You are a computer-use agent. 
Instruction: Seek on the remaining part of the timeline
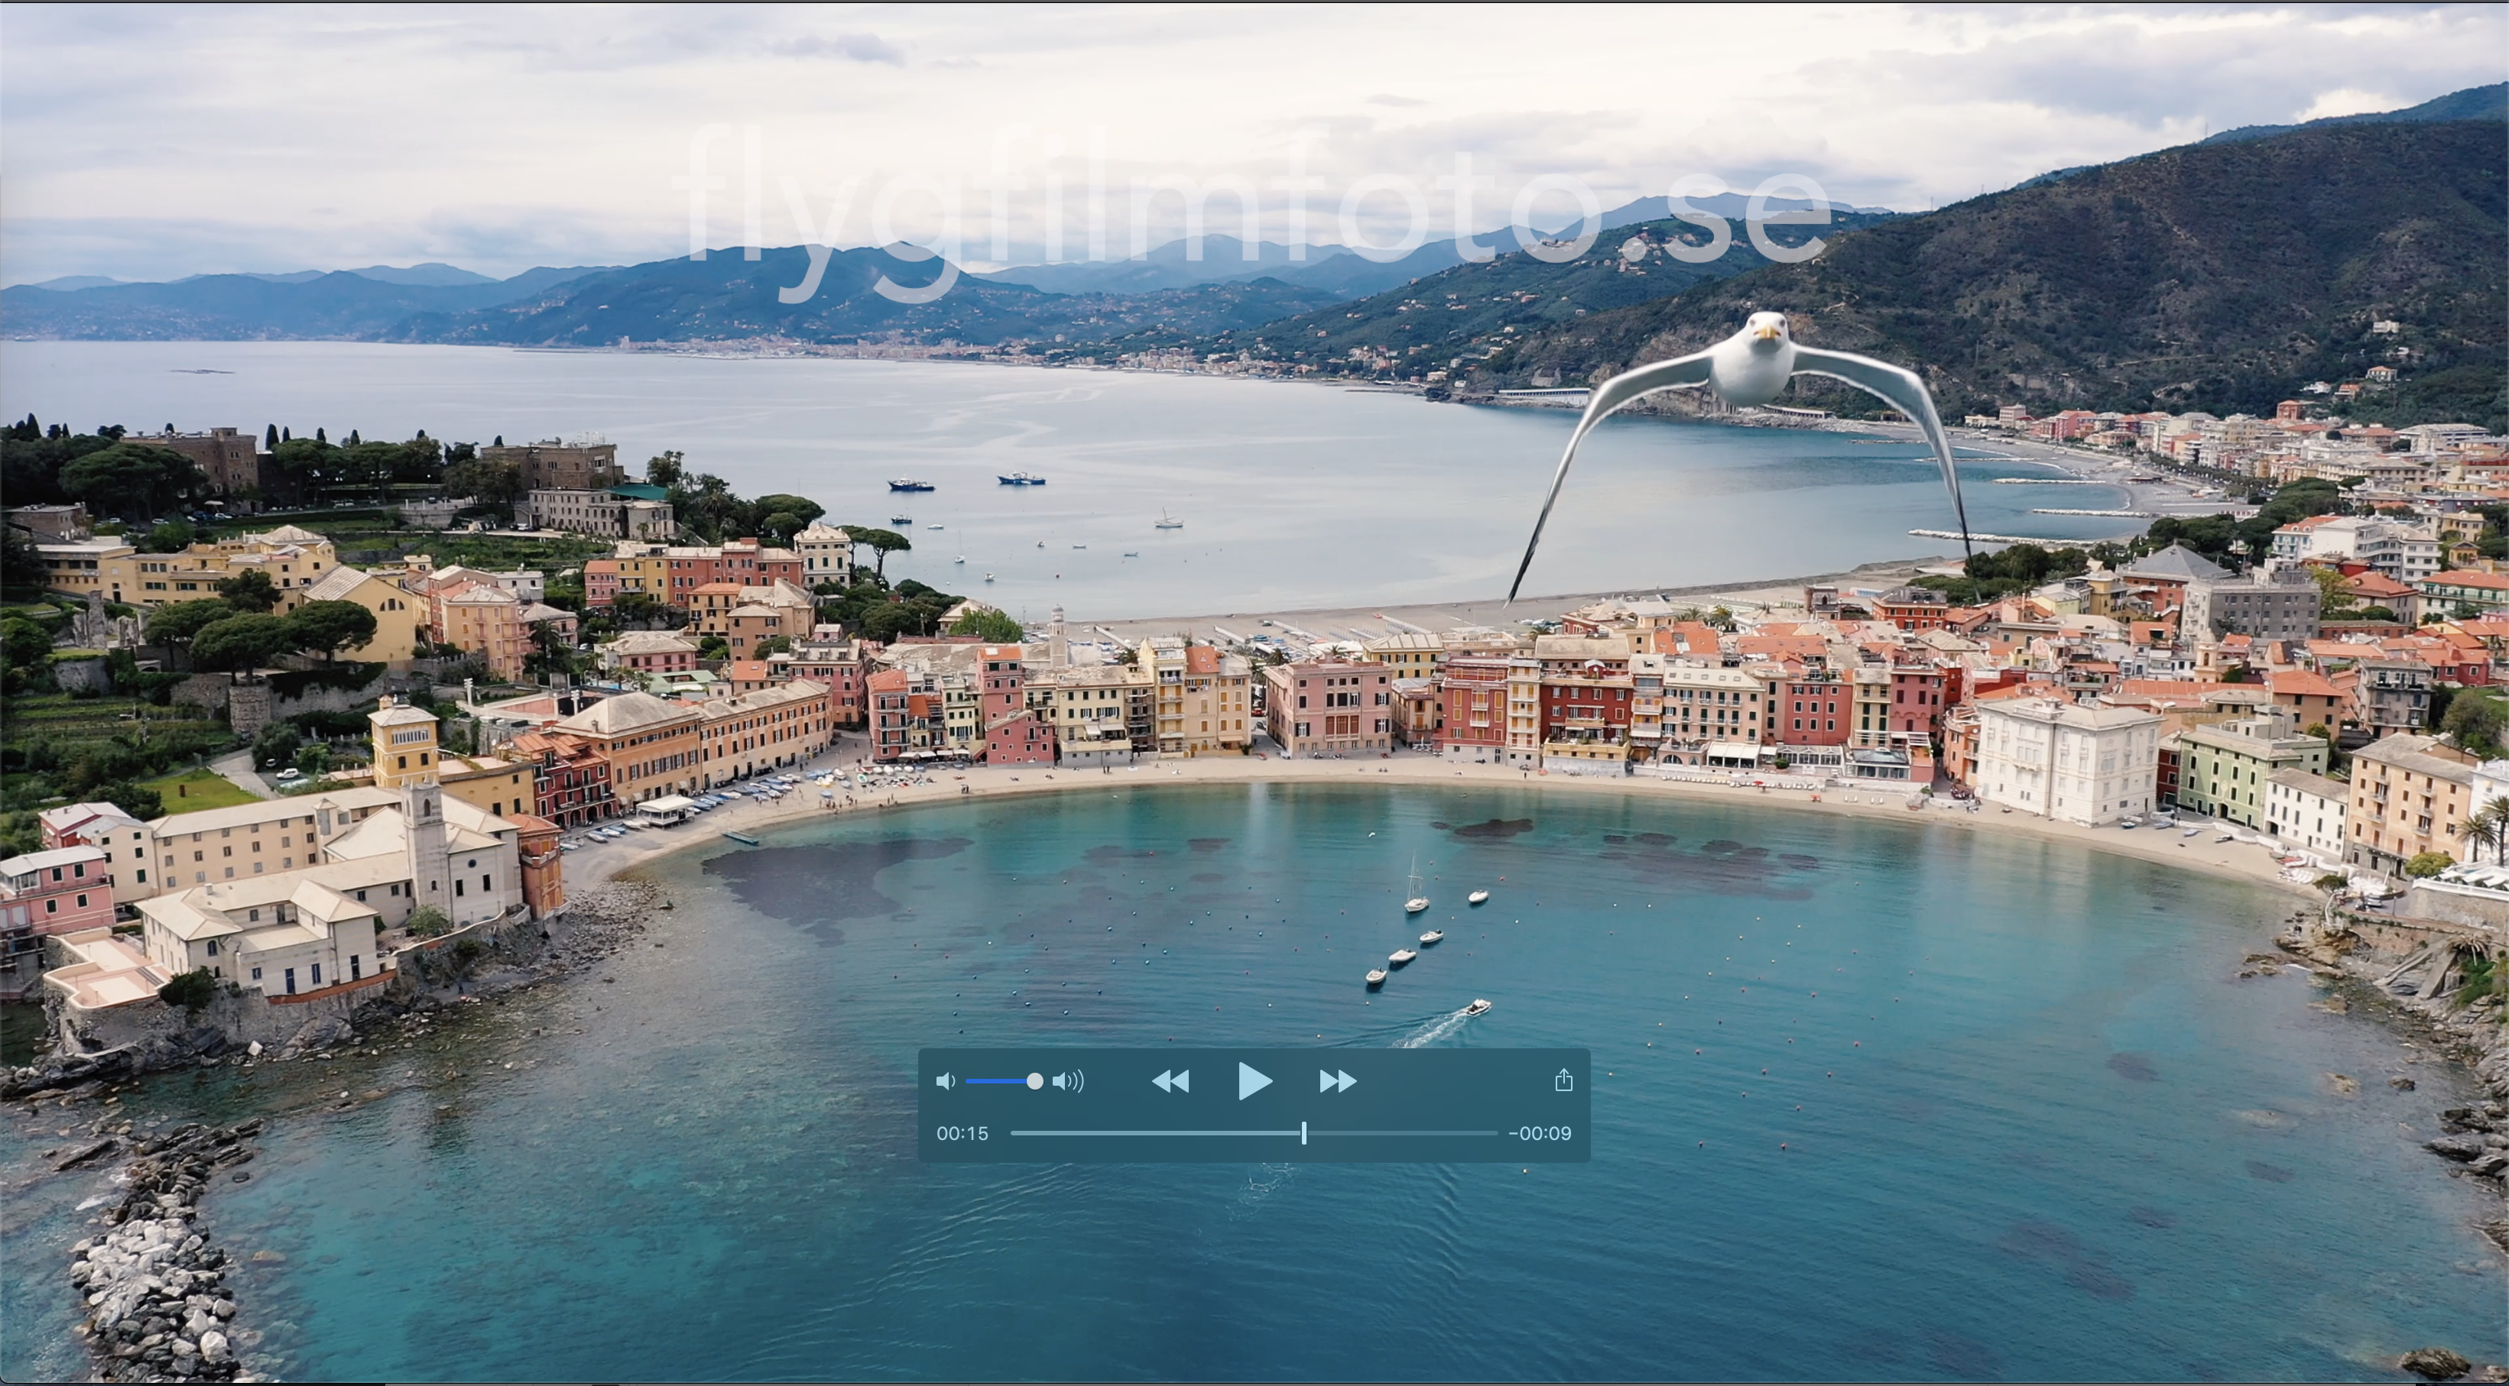pyautogui.click(x=1403, y=1133)
